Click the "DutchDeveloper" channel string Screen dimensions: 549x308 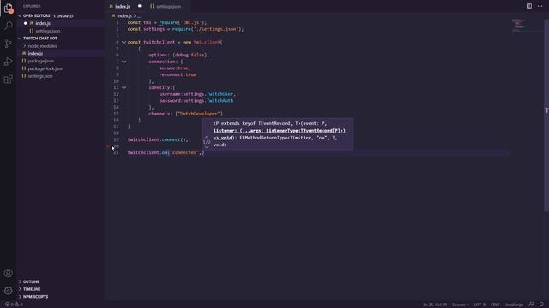[199, 114]
